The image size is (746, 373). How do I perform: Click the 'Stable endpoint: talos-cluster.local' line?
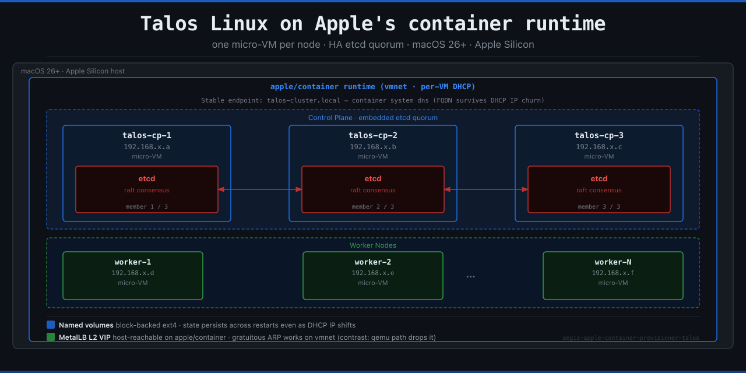373,100
